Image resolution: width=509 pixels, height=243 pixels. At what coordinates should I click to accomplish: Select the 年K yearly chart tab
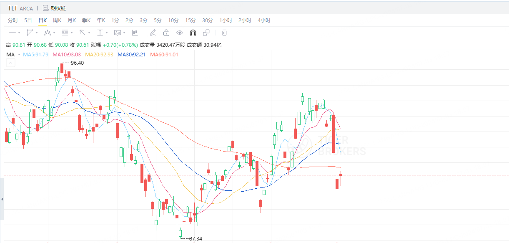(101, 20)
